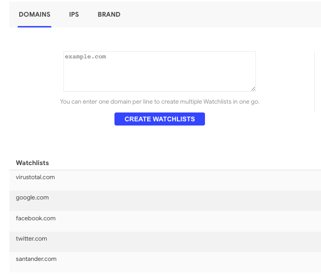Image resolution: width=321 pixels, height=276 pixels.
Task: Select the facebook.com watchlist entry
Action: (x=35, y=218)
